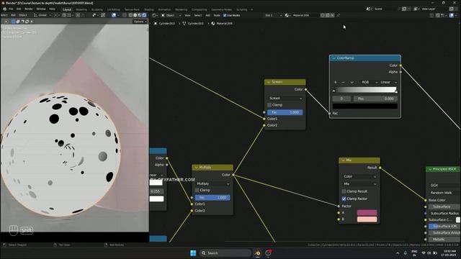Open ColorRamp tools chevron menu

pos(352,82)
